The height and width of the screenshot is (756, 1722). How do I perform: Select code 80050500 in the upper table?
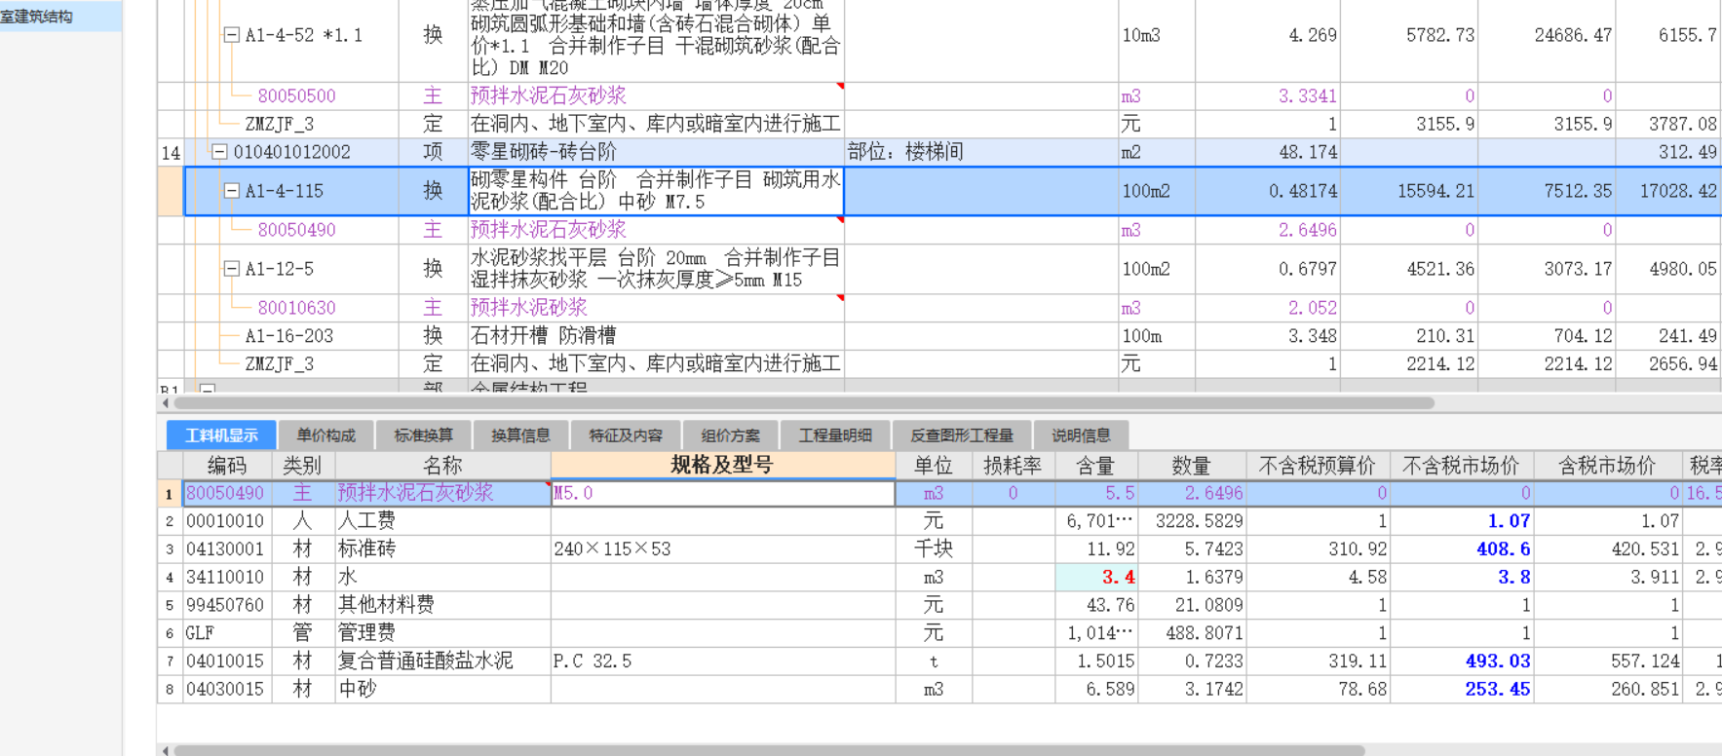point(296,96)
